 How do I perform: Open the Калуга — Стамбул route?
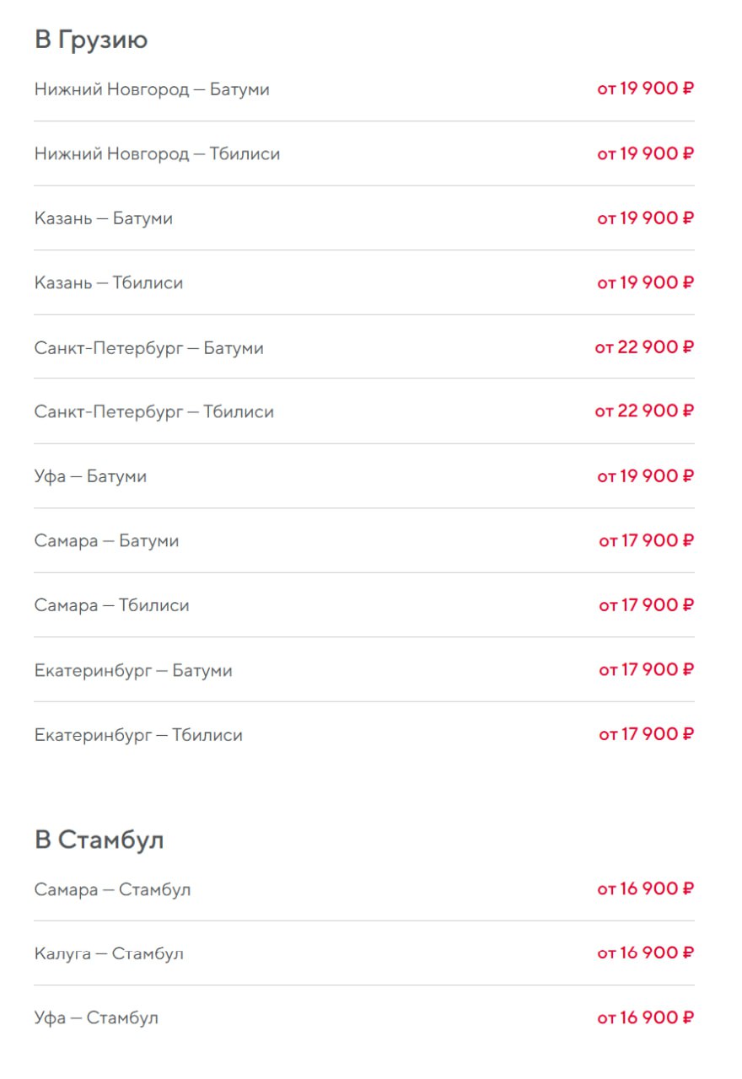(109, 954)
